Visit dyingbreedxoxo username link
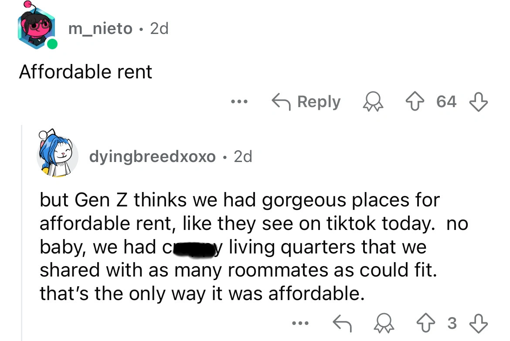The height and width of the screenshot is (341, 510). pyautogui.click(x=152, y=156)
